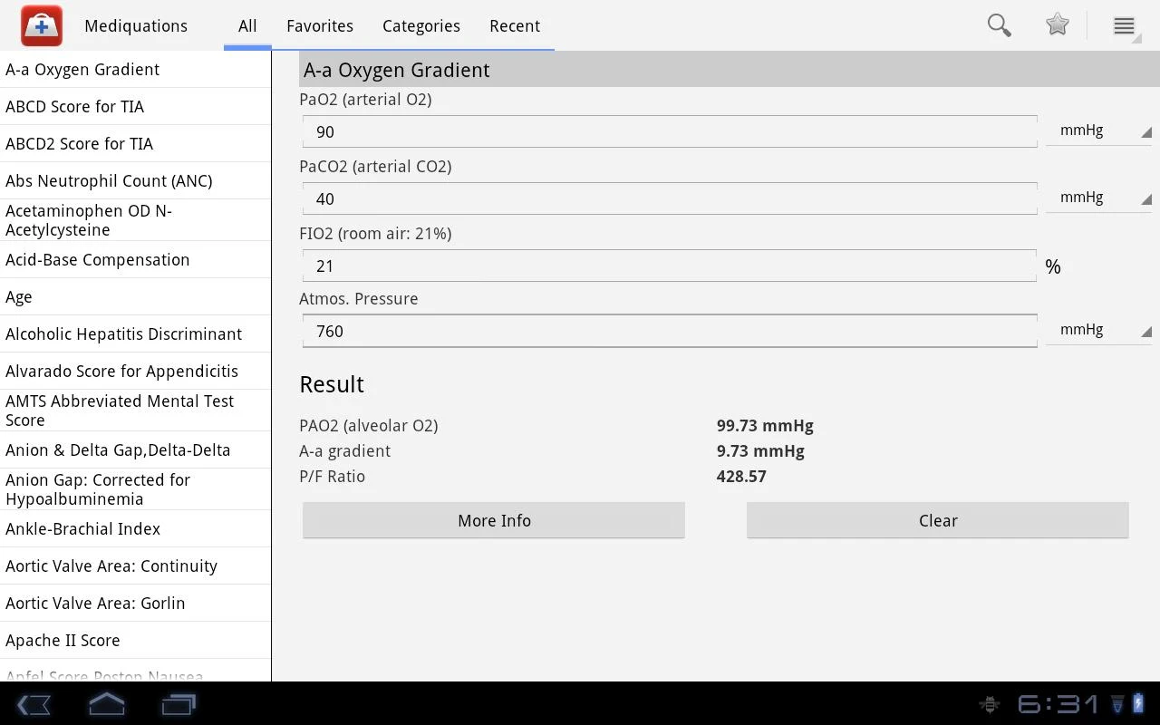
Task: Open the PaCO2 mmHg unit dropdown
Action: (x=1098, y=198)
